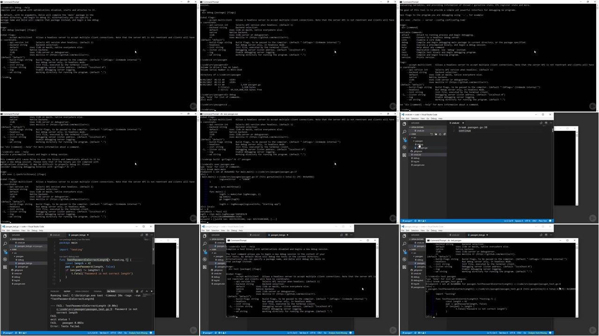
Task: Open Search view in the 'break passgen.go:38' window
Action: [404, 132]
